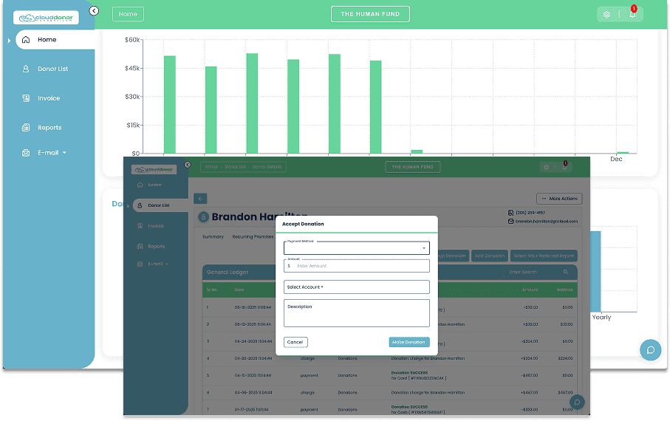Open the chat bubble on the Home dashboard

click(x=650, y=350)
